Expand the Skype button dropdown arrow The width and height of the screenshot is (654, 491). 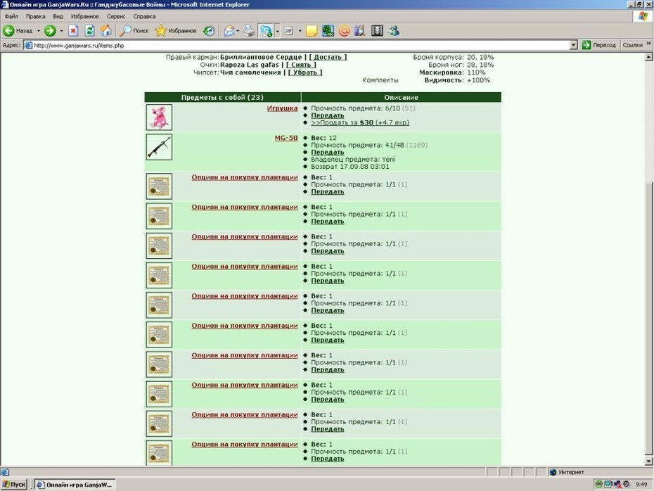pos(277,31)
